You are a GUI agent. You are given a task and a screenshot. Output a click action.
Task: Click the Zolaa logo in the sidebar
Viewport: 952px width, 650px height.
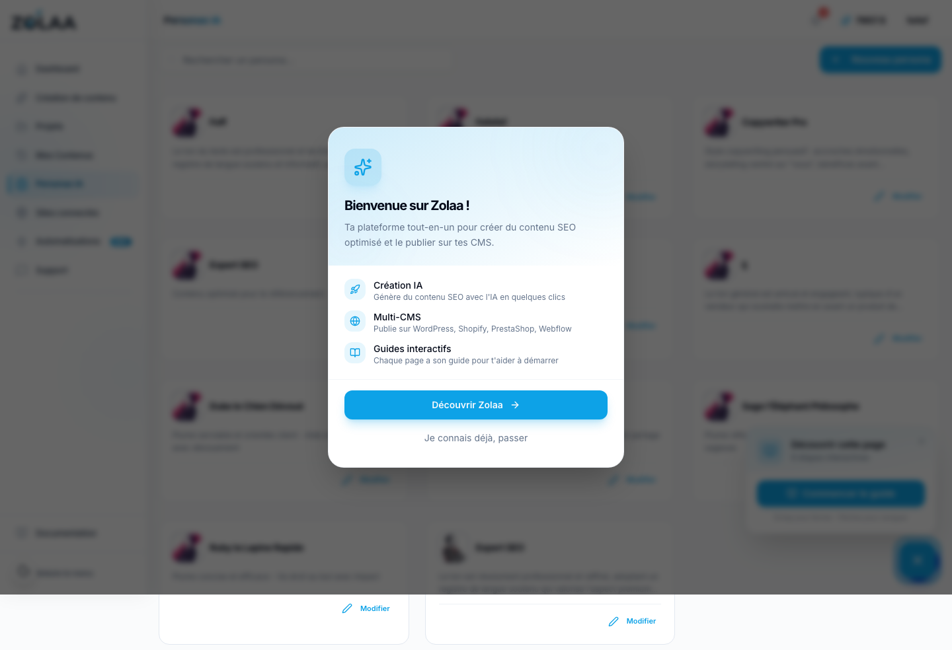(44, 22)
